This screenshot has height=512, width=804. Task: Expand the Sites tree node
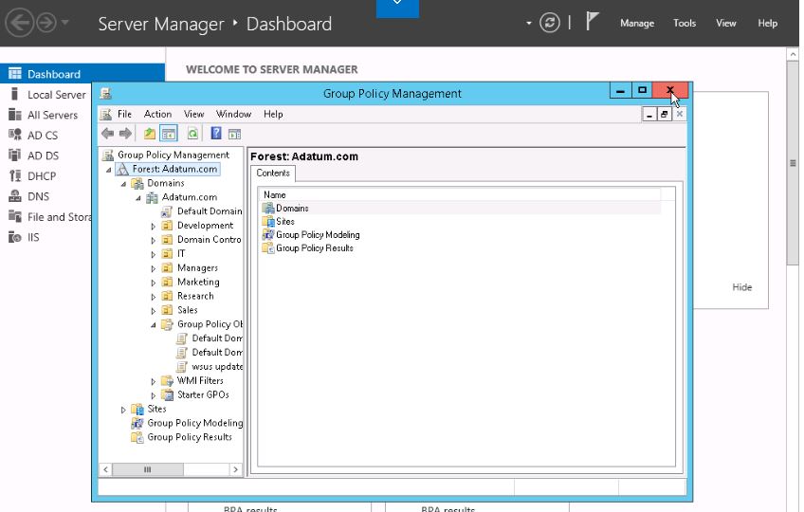123,410
